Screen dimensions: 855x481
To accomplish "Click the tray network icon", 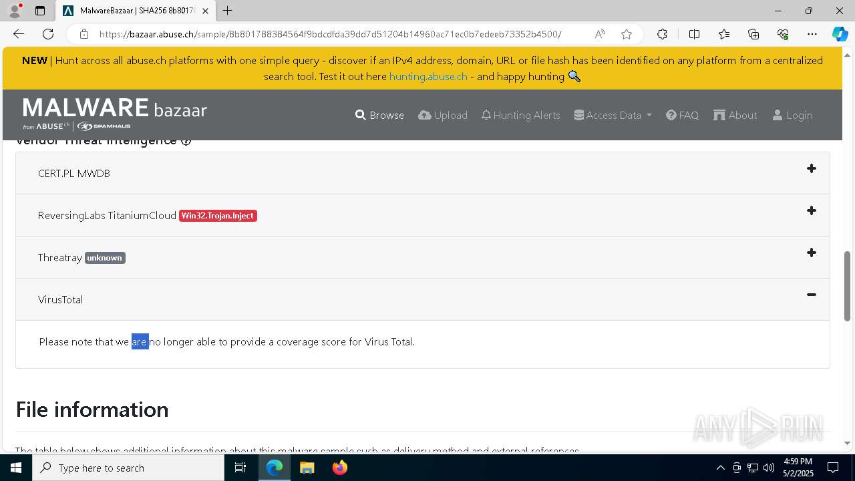I will (753, 468).
